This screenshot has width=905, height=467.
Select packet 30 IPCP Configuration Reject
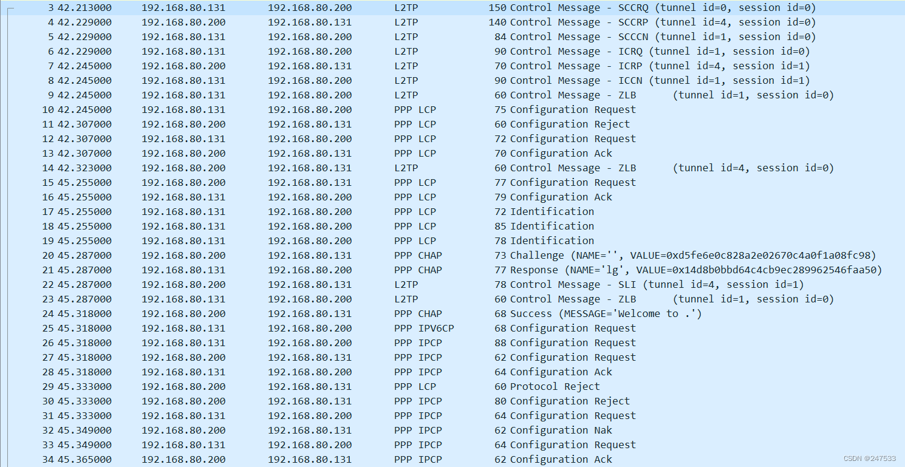(x=452, y=401)
